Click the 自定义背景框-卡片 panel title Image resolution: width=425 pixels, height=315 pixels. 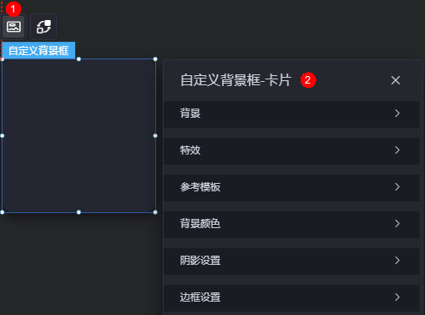point(235,80)
